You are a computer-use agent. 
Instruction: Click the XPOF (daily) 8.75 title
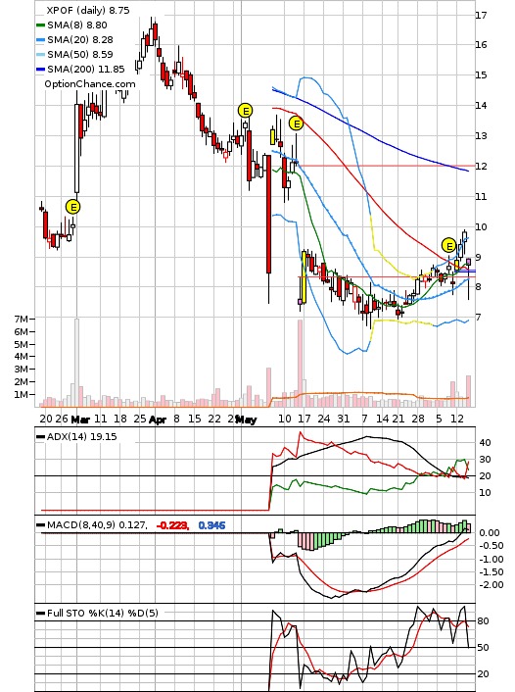(x=88, y=10)
